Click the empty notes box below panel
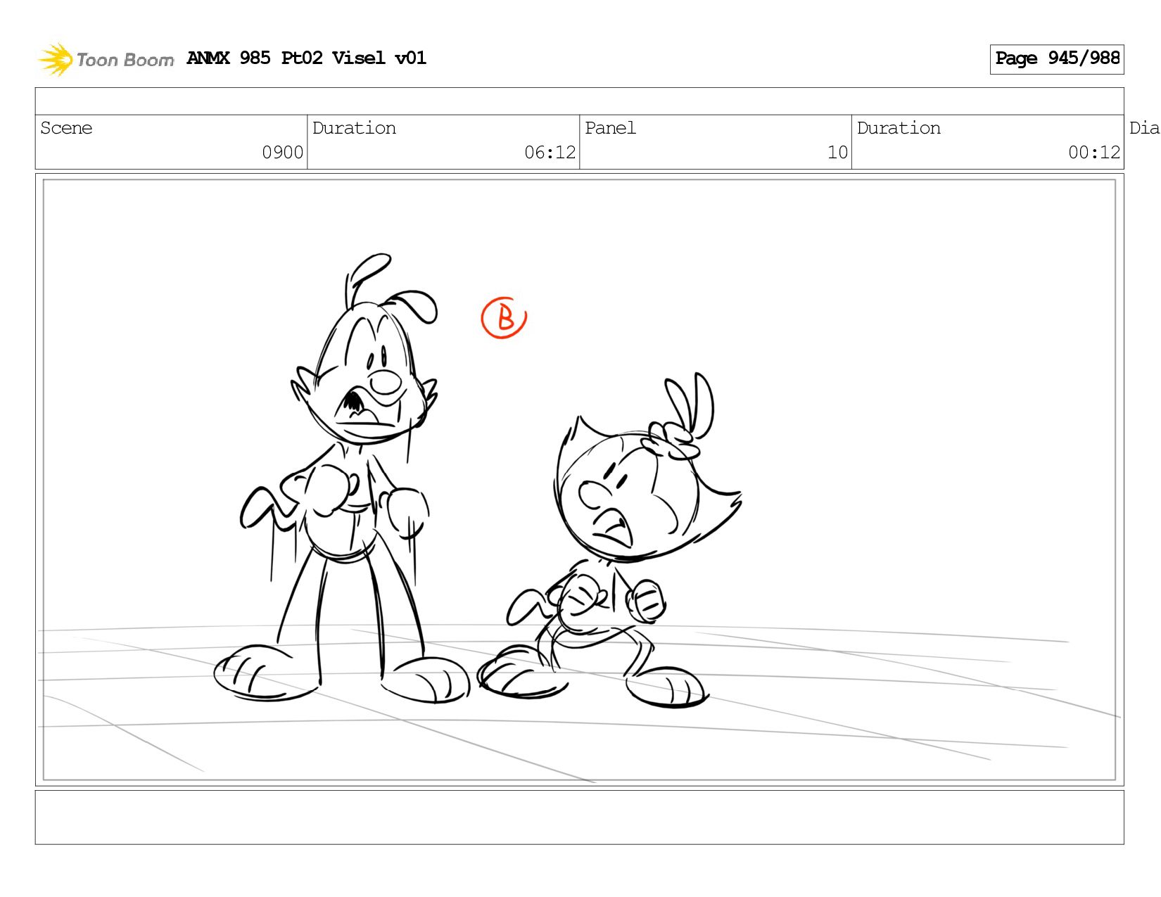This screenshot has height=897, width=1161. click(579, 818)
